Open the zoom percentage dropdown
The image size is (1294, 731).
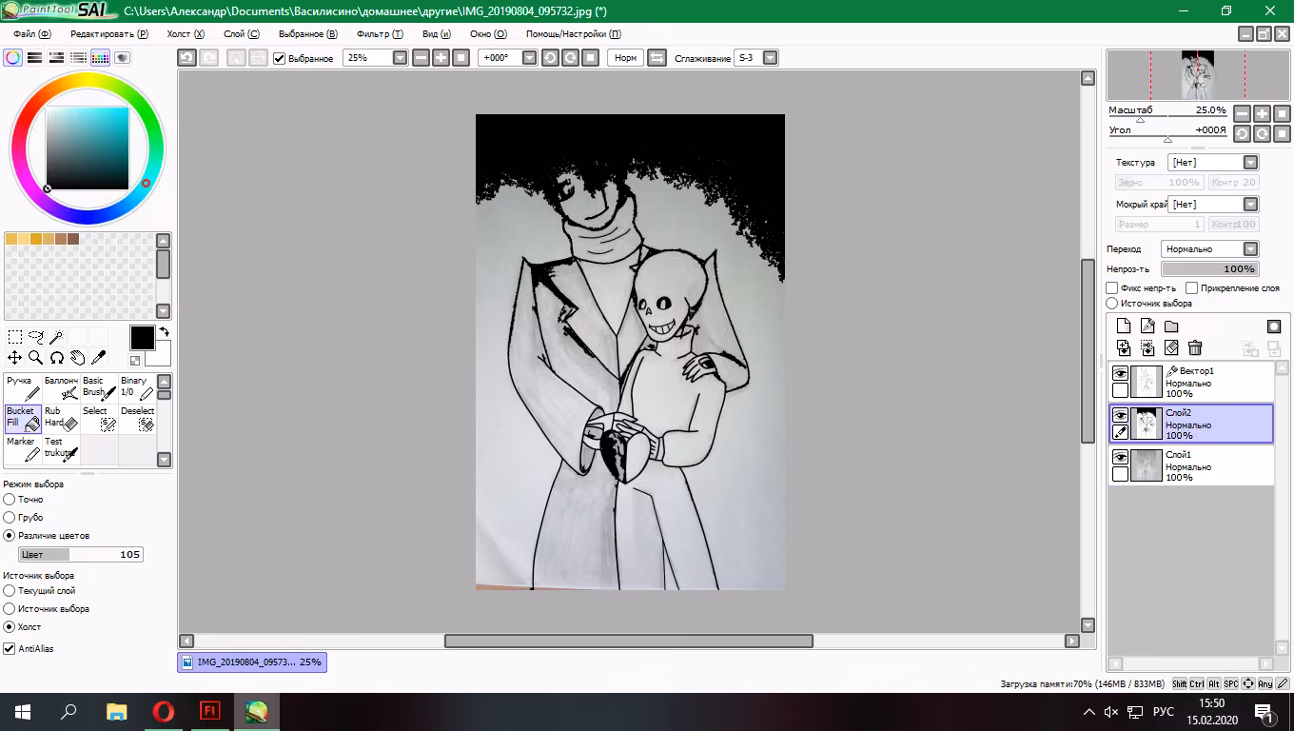coord(400,58)
